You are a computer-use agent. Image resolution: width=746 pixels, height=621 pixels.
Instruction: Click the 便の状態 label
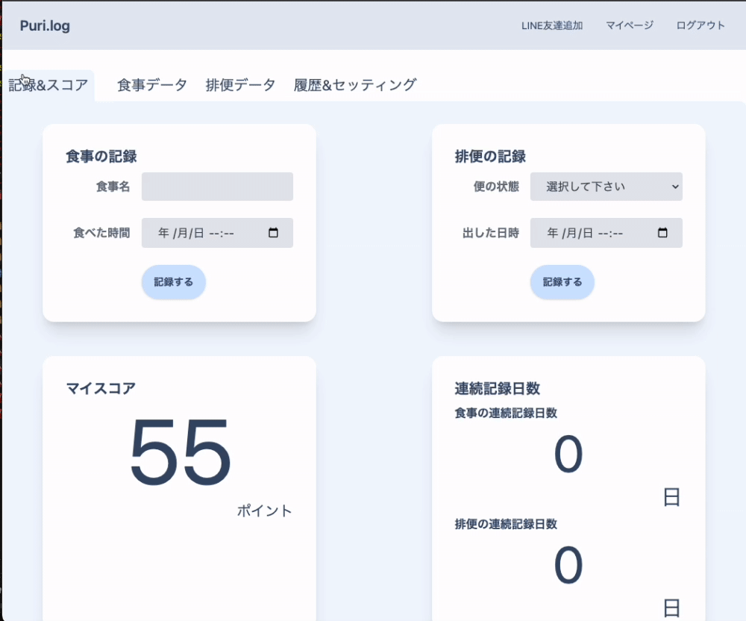(496, 187)
